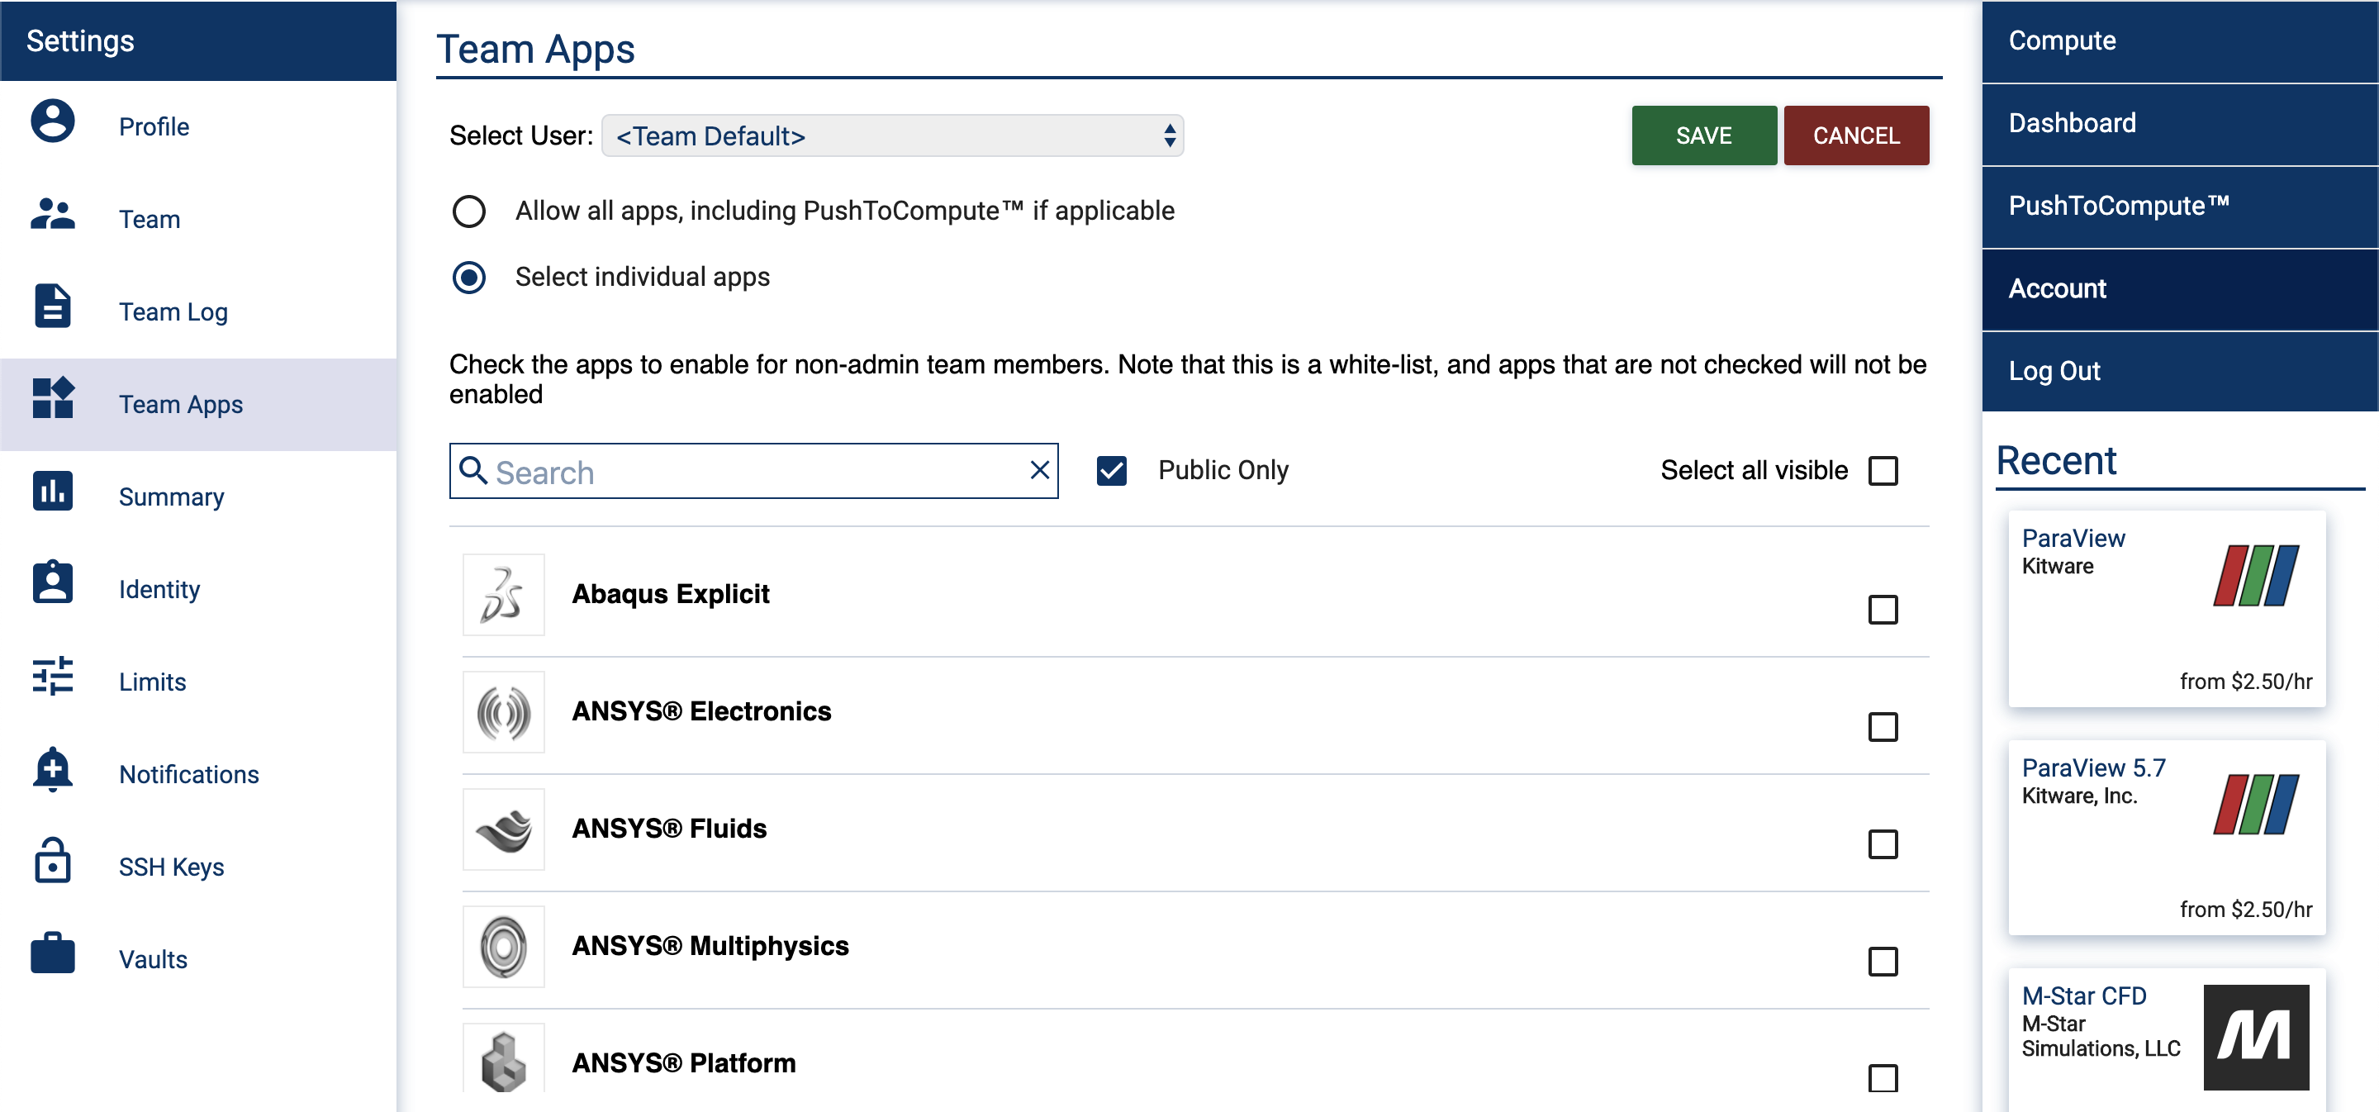Open the PushToCompute menu item
The height and width of the screenshot is (1112, 2379).
[x=2180, y=206]
